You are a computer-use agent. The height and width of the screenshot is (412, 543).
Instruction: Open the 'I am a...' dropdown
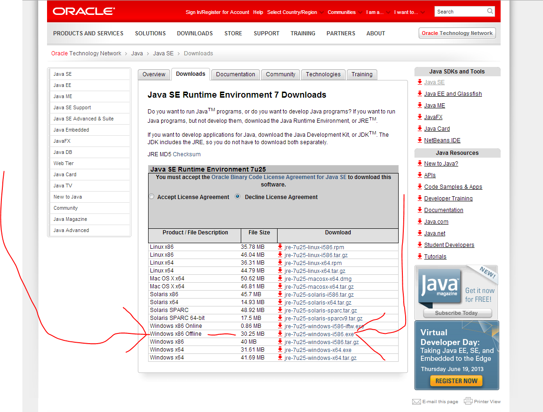click(x=378, y=12)
